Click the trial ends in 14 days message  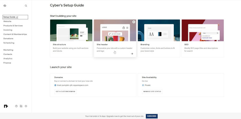click(x=114, y=116)
